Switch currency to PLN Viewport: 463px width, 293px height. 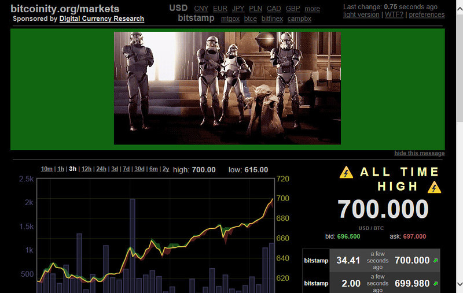(x=255, y=9)
